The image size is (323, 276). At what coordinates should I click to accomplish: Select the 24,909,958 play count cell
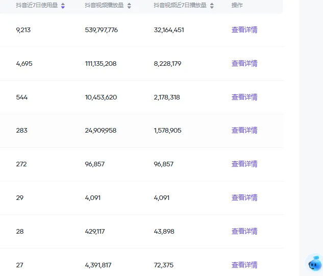(x=101, y=131)
